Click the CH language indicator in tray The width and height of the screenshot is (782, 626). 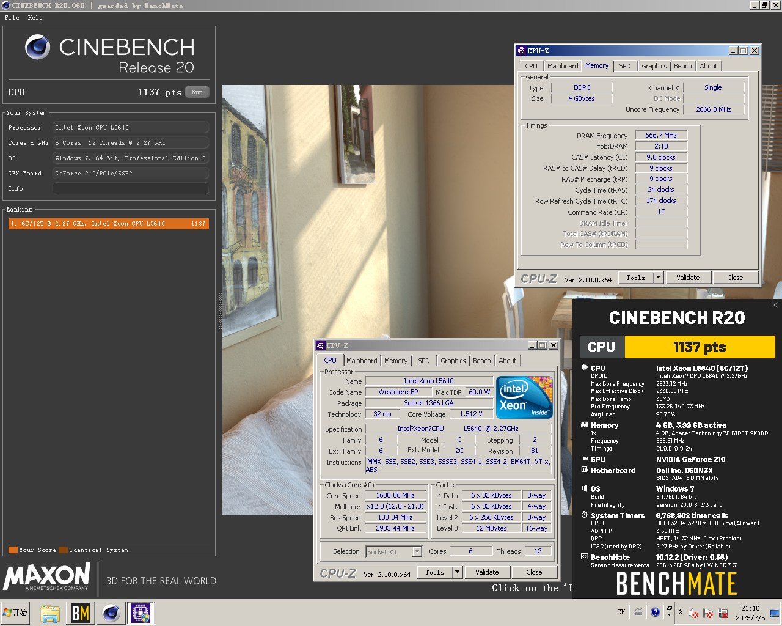621,612
